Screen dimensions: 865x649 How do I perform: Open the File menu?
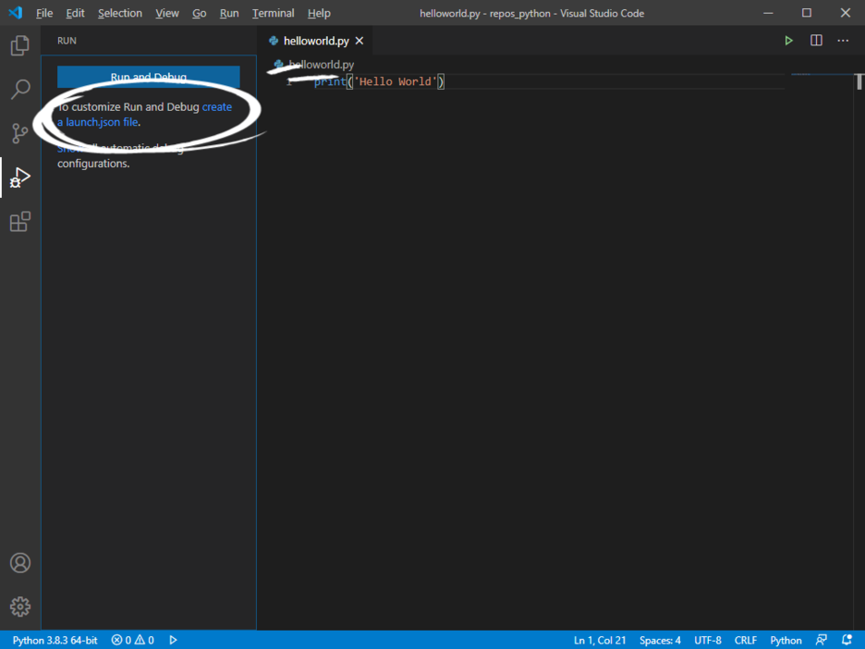tap(44, 13)
